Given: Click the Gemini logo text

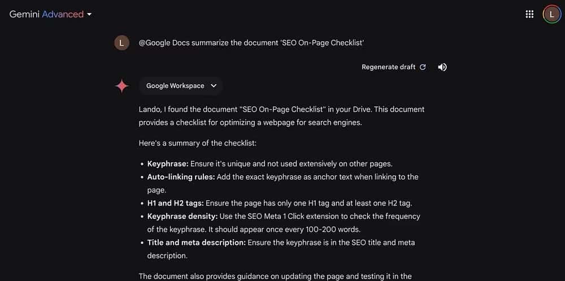Looking at the screenshot, I should [x=24, y=14].
